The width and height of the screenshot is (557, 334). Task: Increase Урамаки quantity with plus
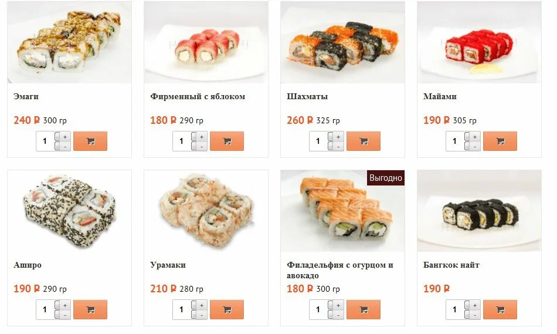[199, 305]
